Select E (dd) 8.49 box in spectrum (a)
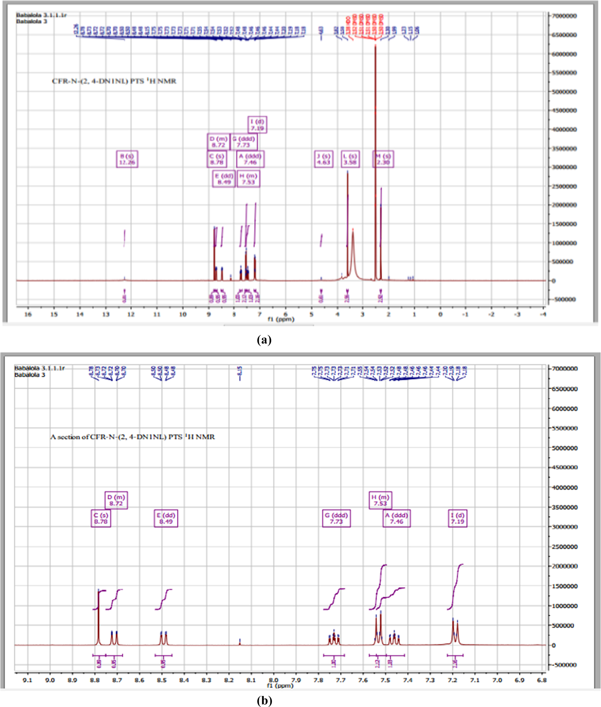601x707 pixels. [x=224, y=179]
